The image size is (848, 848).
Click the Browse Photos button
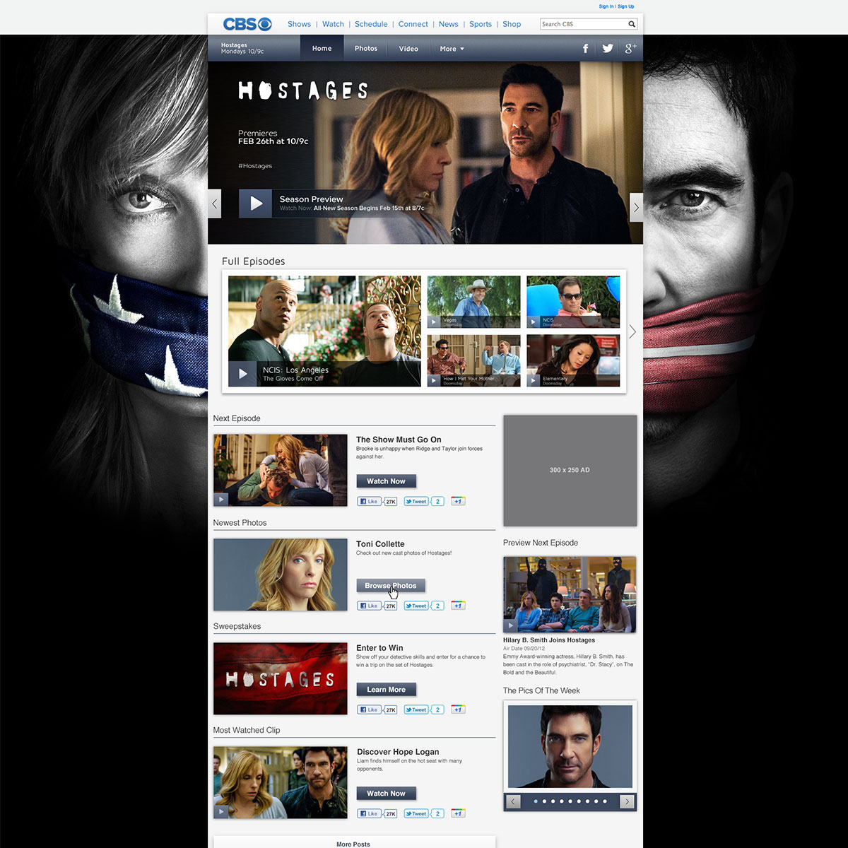(390, 586)
